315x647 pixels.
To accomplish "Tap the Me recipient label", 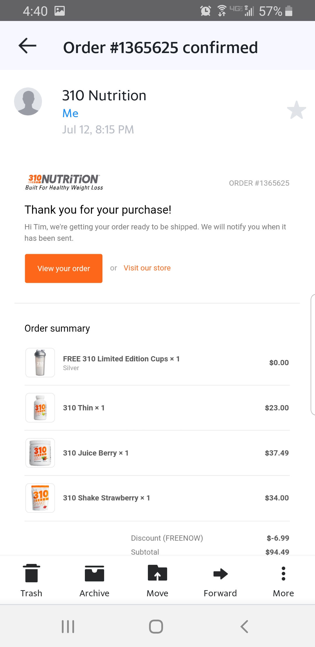I will point(70,113).
